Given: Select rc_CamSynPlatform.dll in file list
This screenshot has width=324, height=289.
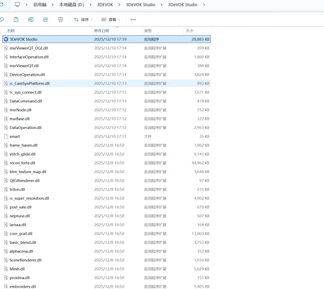Looking at the screenshot, I should [29, 83].
